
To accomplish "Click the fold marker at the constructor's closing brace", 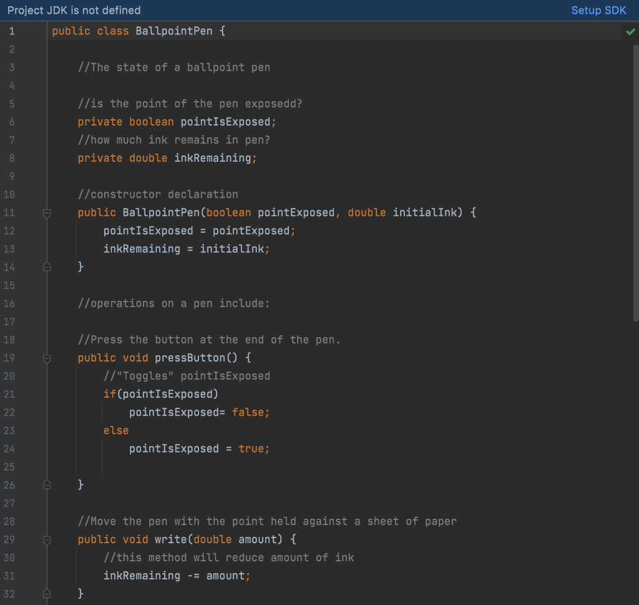I will [x=46, y=267].
